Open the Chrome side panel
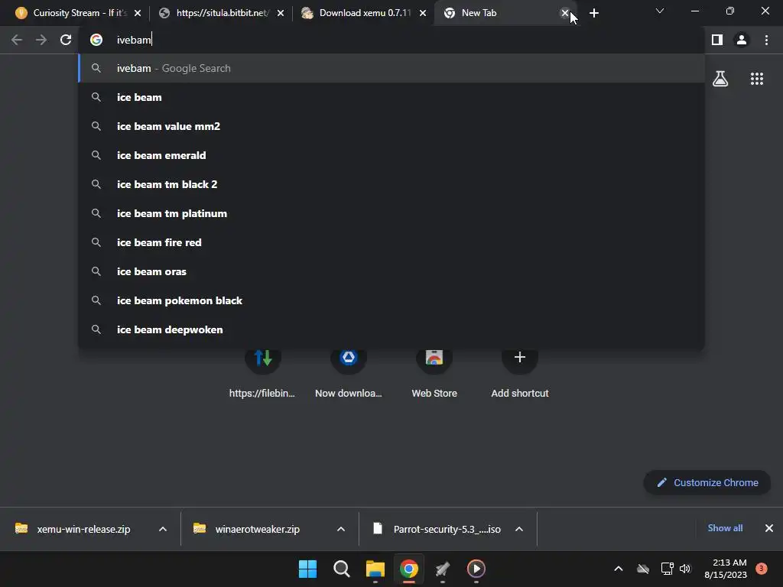Viewport: 783px width, 587px height. 717,40
